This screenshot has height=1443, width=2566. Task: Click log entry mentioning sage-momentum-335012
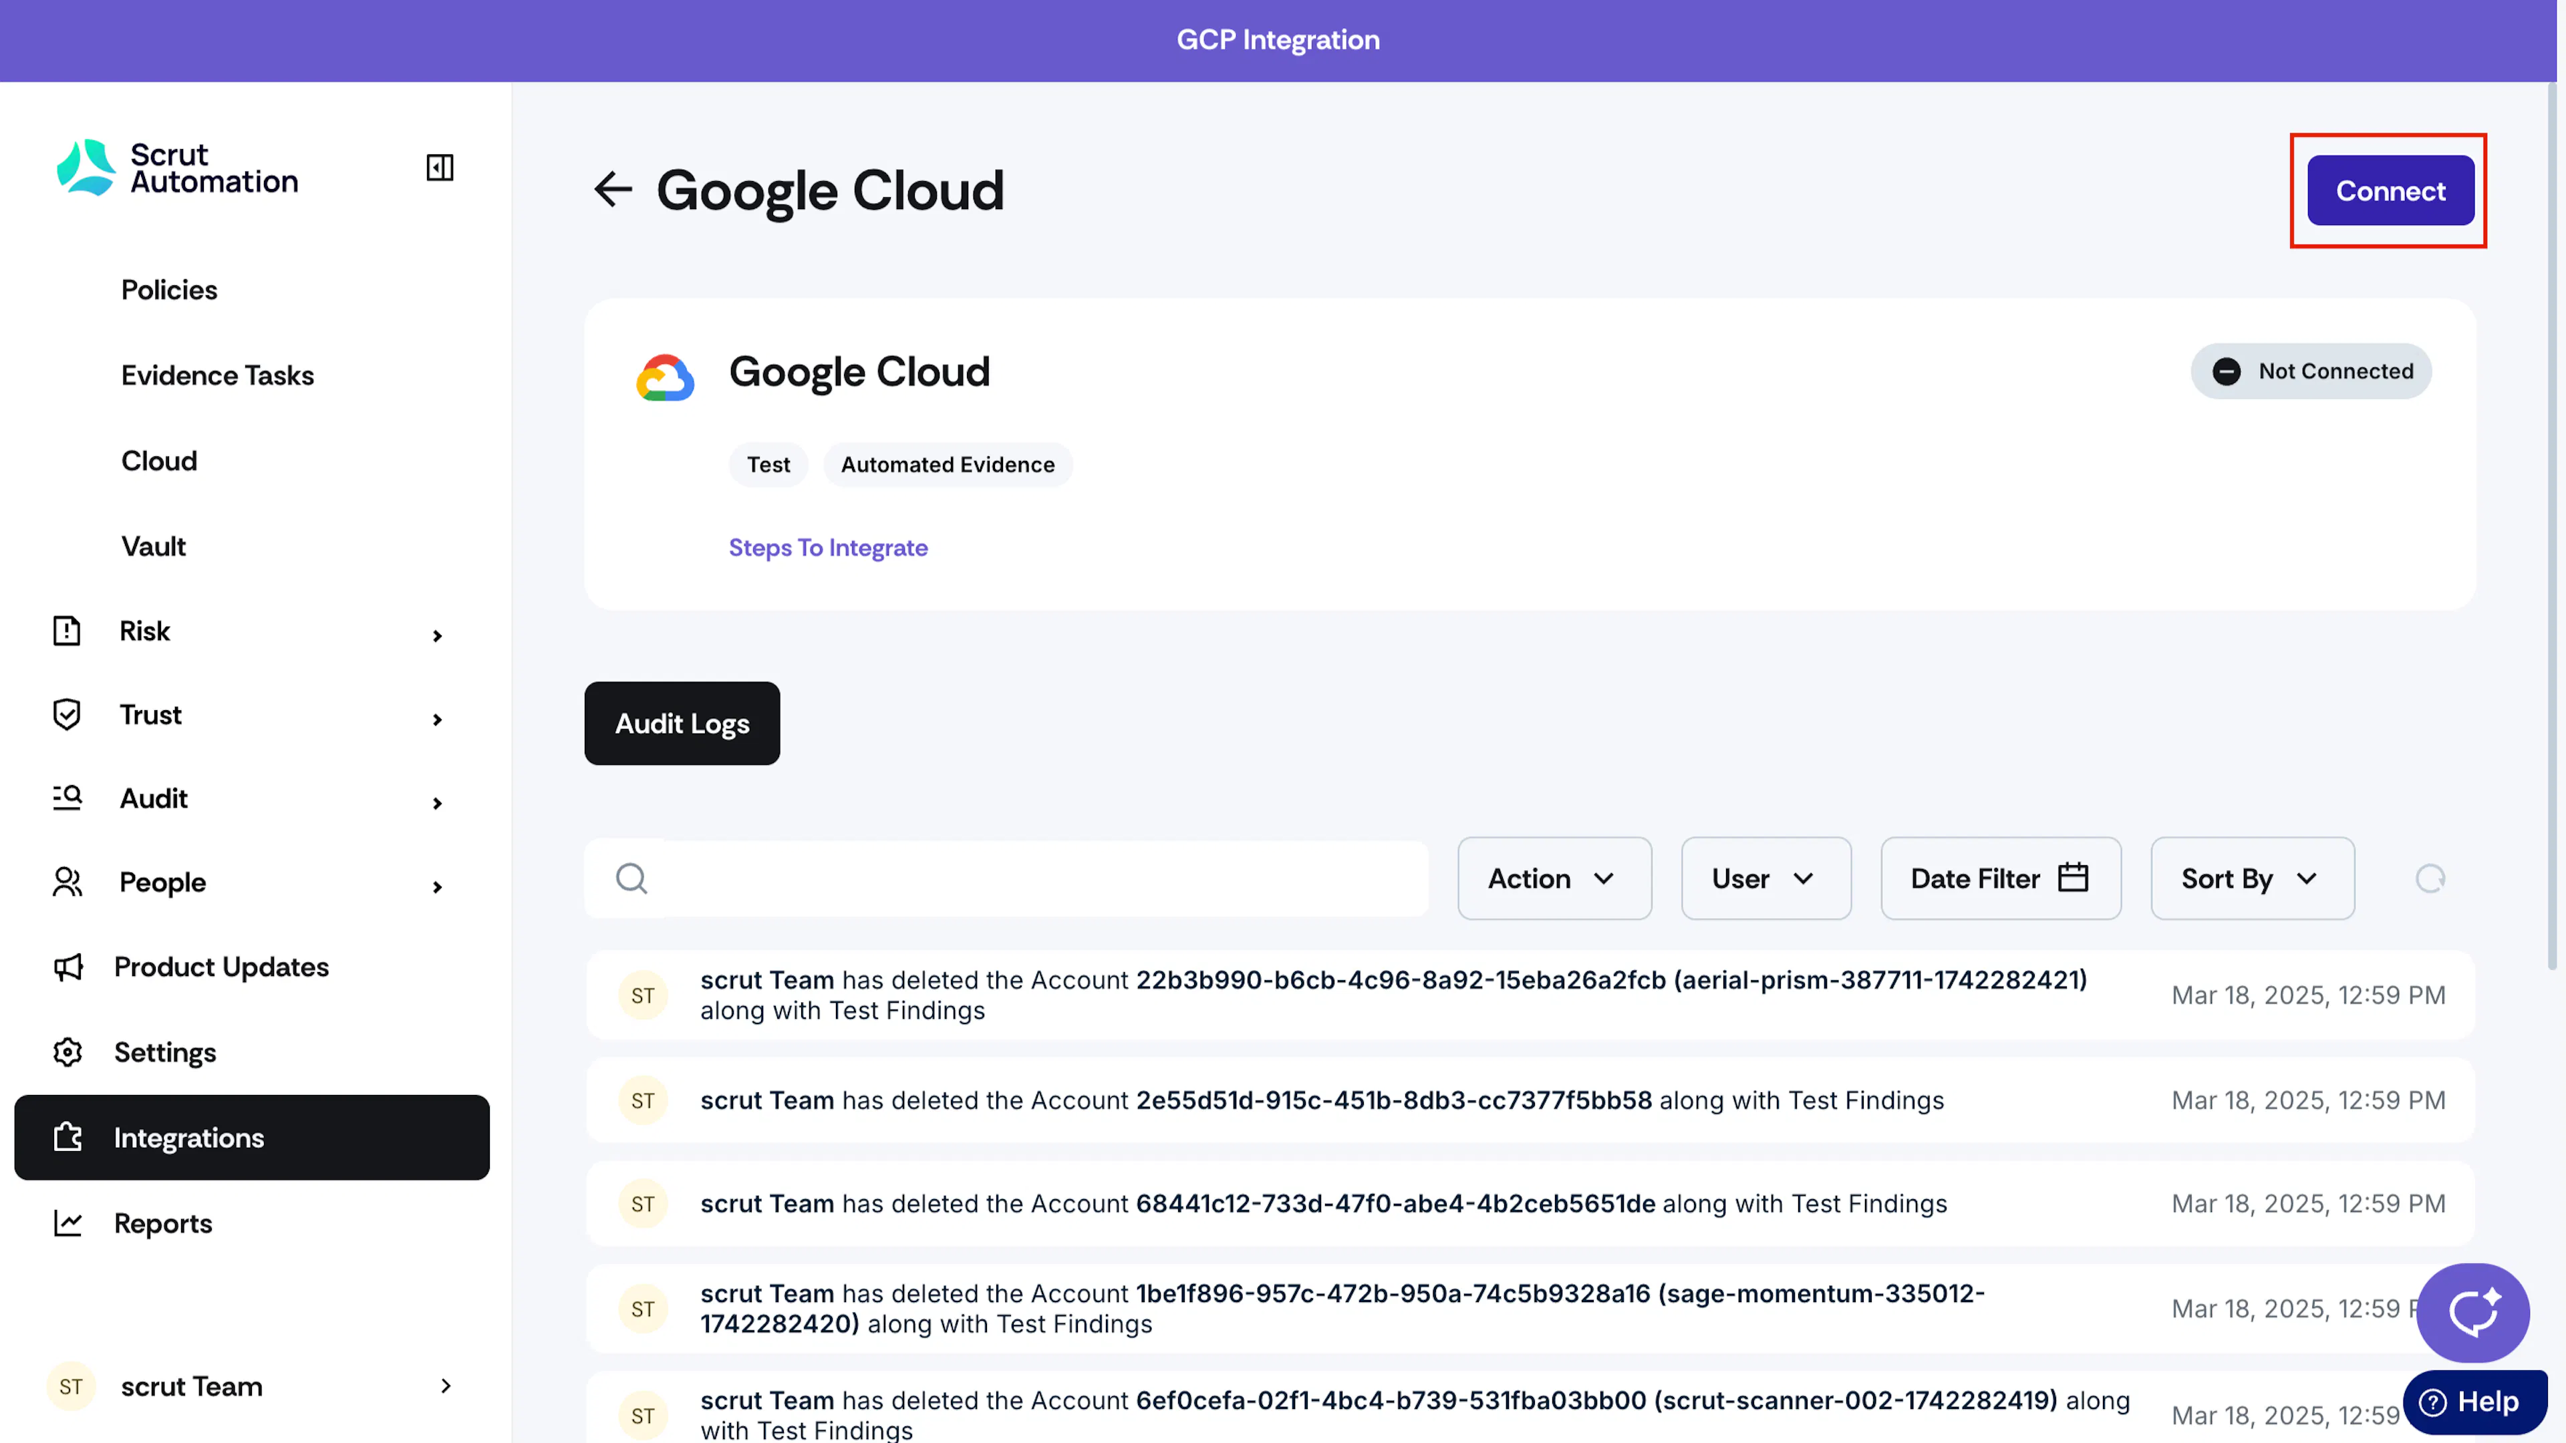pyautogui.click(x=1530, y=1309)
